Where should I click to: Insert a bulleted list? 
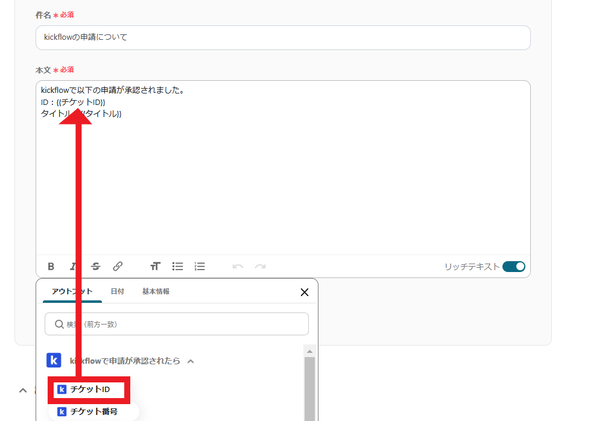pyautogui.click(x=177, y=267)
